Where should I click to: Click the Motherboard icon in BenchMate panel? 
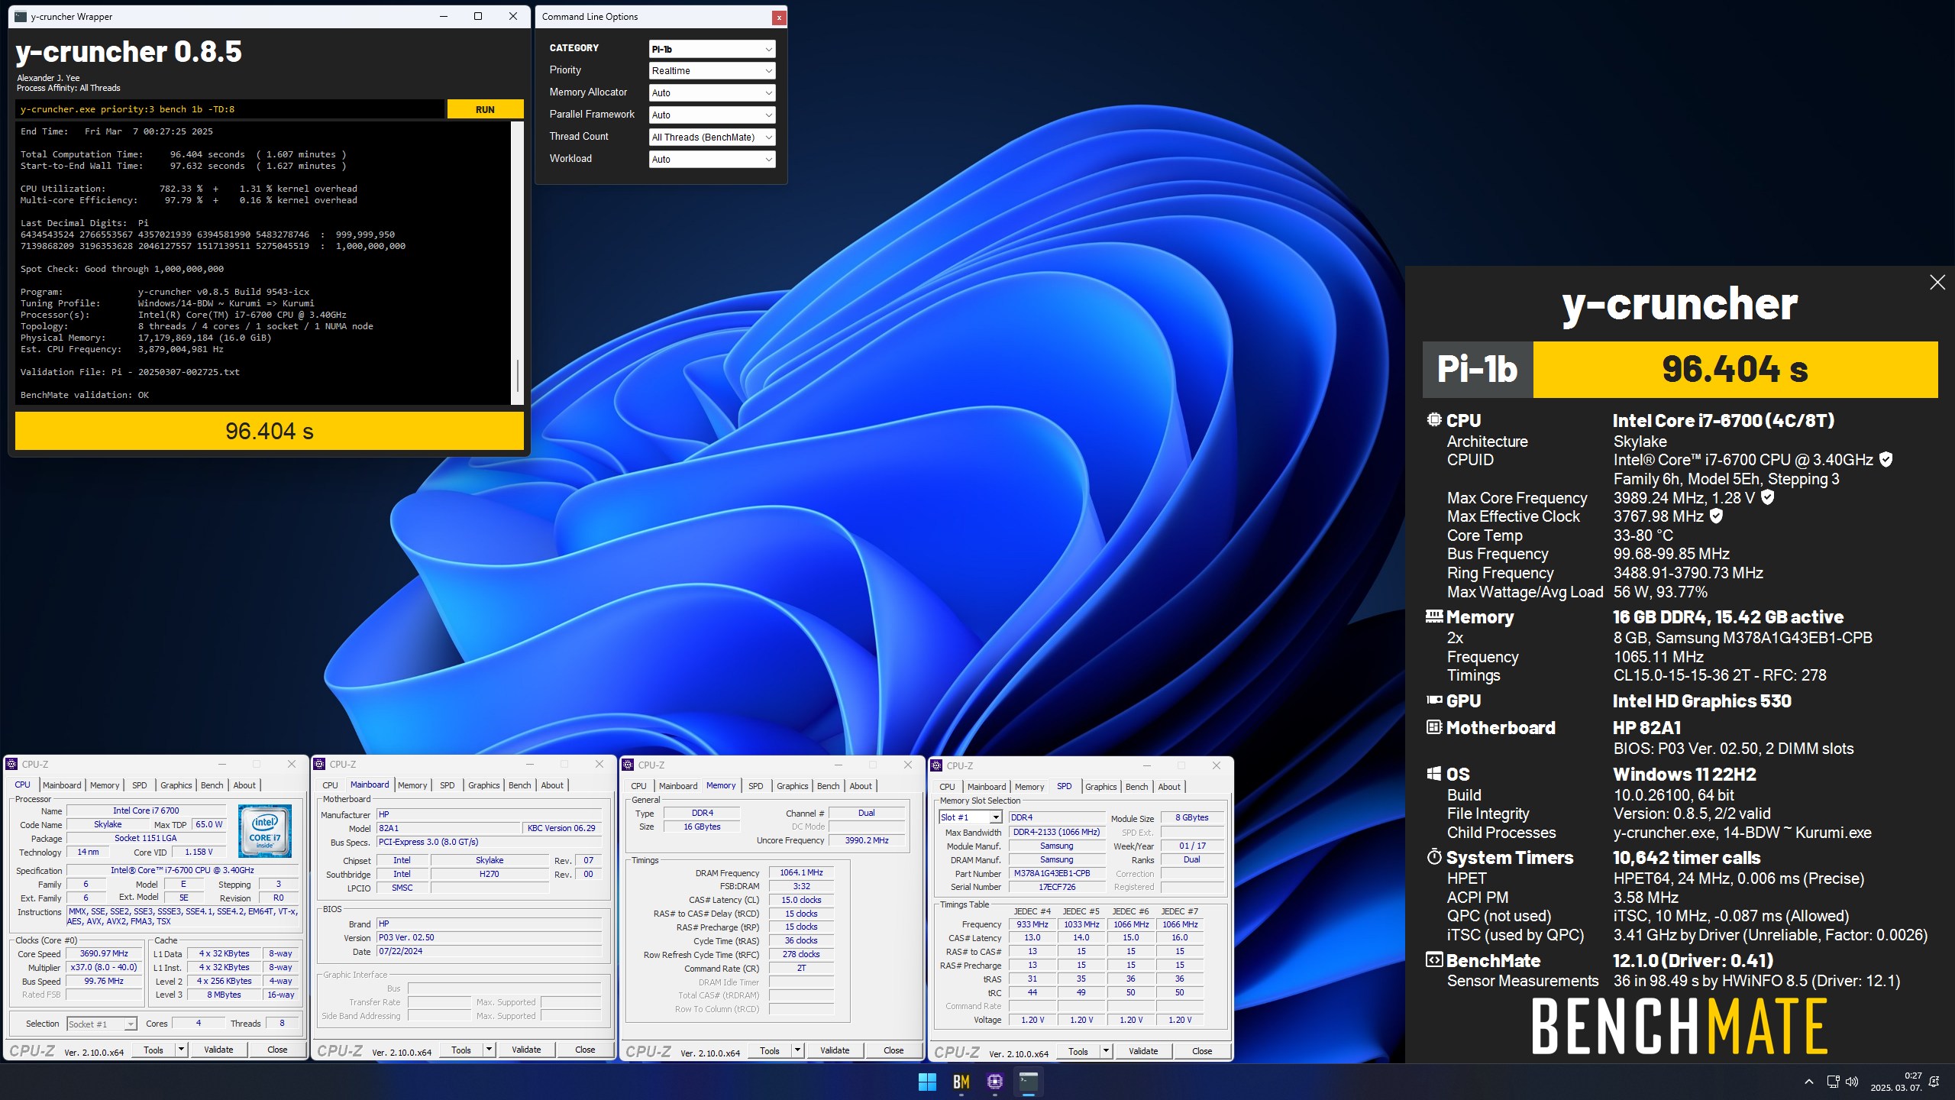click(x=1434, y=727)
